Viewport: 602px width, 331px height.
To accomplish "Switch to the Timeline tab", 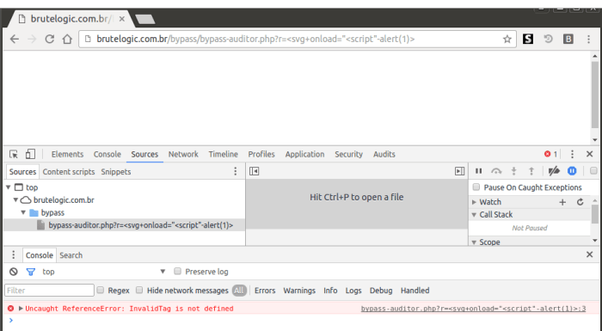I will click(x=223, y=155).
